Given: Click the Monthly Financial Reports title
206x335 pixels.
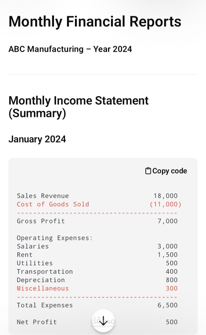Looking at the screenshot, I should click(95, 21).
